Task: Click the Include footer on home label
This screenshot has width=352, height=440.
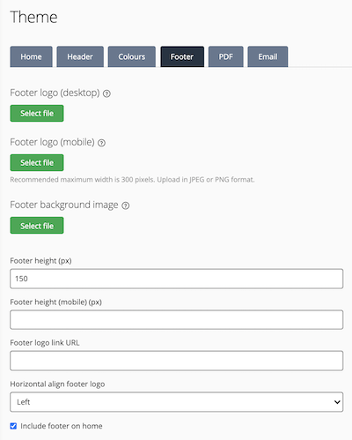Action: tap(62, 426)
